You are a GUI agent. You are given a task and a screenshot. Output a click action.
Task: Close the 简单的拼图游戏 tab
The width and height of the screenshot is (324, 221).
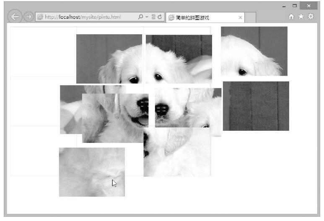point(240,18)
